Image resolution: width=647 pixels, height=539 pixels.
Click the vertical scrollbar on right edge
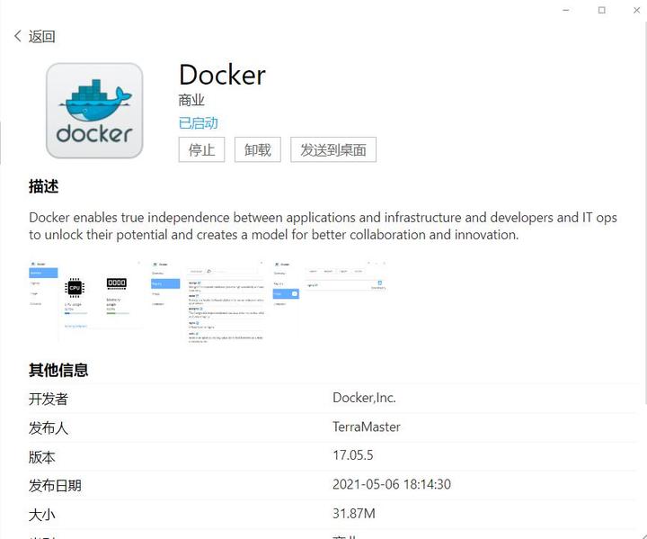[x=645, y=213]
